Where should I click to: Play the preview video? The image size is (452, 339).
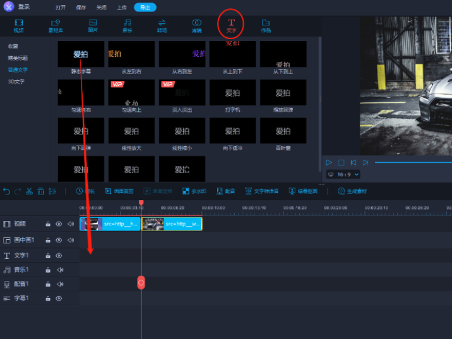(x=329, y=163)
